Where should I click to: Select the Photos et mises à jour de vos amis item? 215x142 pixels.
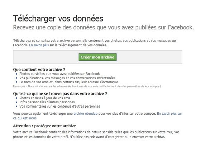tap(45, 98)
